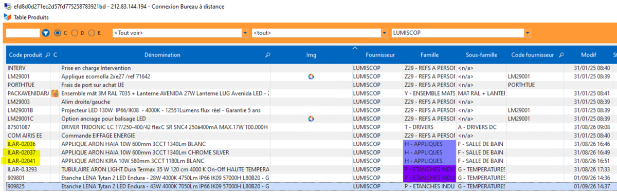Viewport: 617px width, 194px height.
Task: Click the blue filter funnel icon
Action: (x=46, y=33)
